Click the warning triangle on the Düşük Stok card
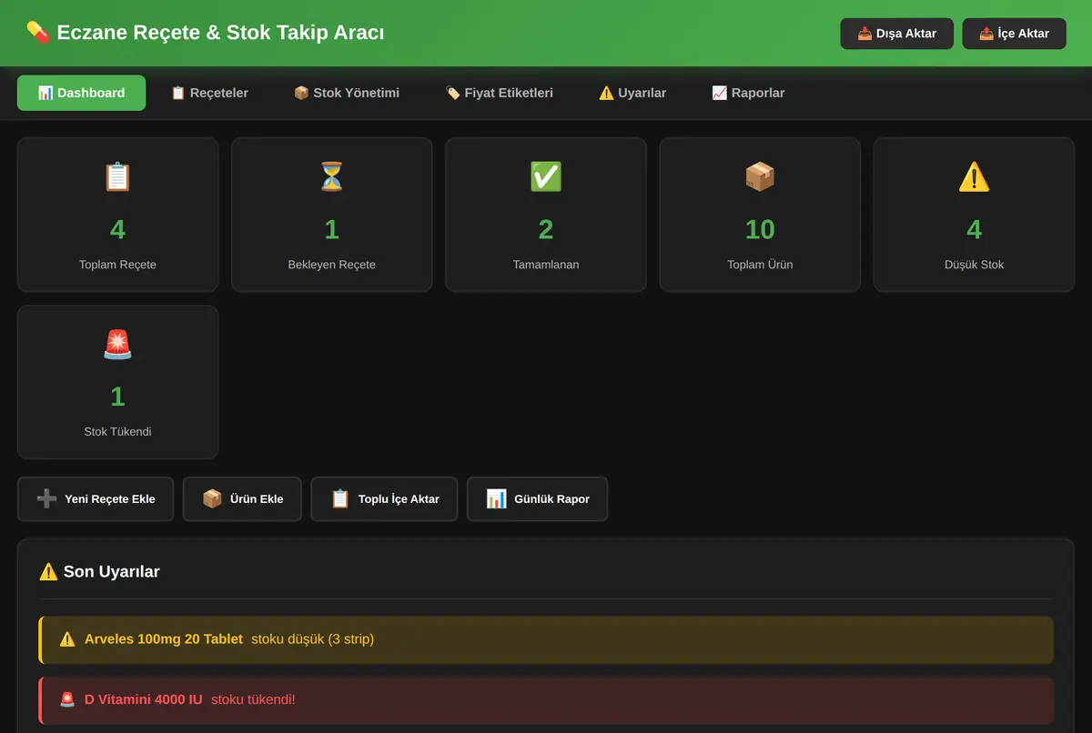The width and height of the screenshot is (1092, 733). (x=974, y=176)
